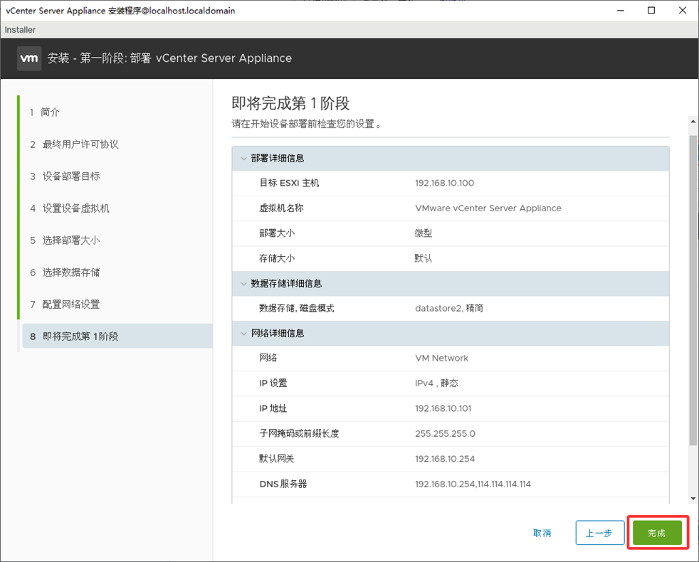699x562 pixels.
Task: Click the scrollbar down arrow
Action: pos(693,499)
